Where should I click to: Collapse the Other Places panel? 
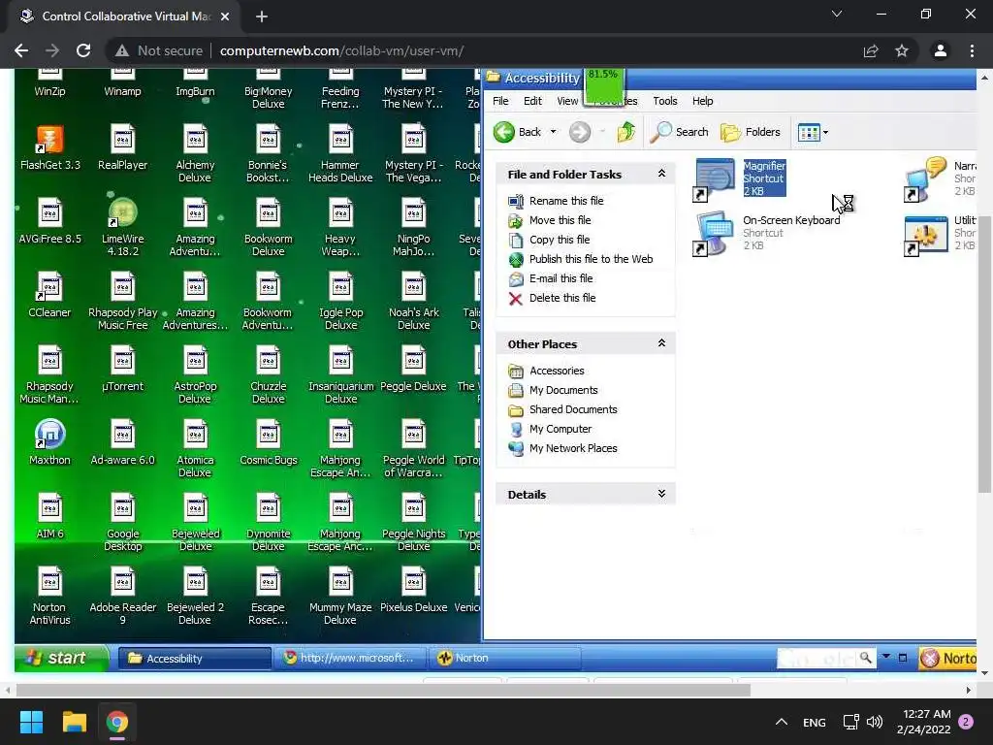tap(661, 343)
